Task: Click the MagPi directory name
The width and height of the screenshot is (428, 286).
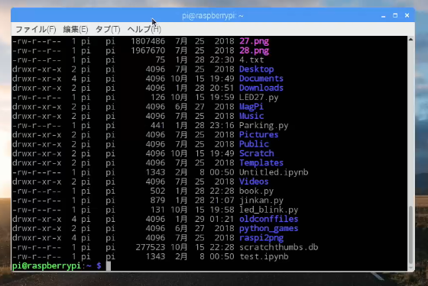Action: tap(251, 107)
